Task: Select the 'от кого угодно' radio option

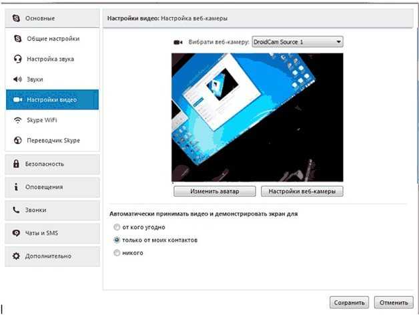Action: (117, 227)
